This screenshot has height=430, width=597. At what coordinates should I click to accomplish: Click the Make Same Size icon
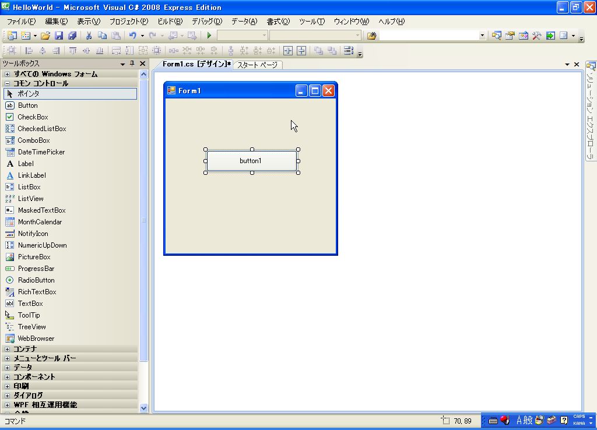143,51
